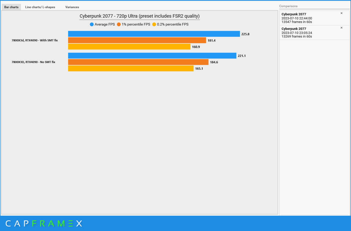
Task: Remove the 23:05:24 Cyberpunk 2077 comparison
Action: pyautogui.click(x=341, y=28)
